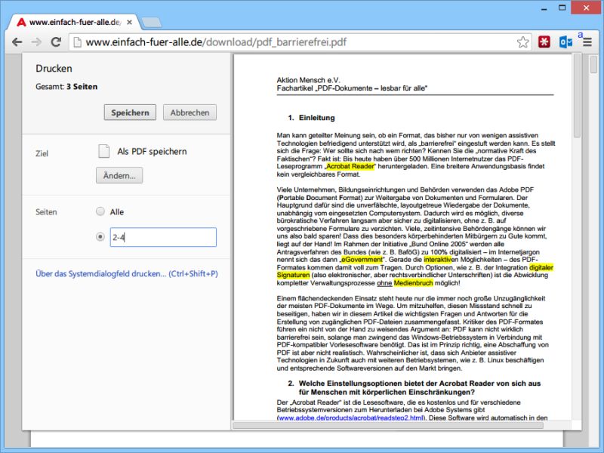Open Über das Systemdialogfeld drucken link
This screenshot has height=453, width=604.
click(127, 273)
